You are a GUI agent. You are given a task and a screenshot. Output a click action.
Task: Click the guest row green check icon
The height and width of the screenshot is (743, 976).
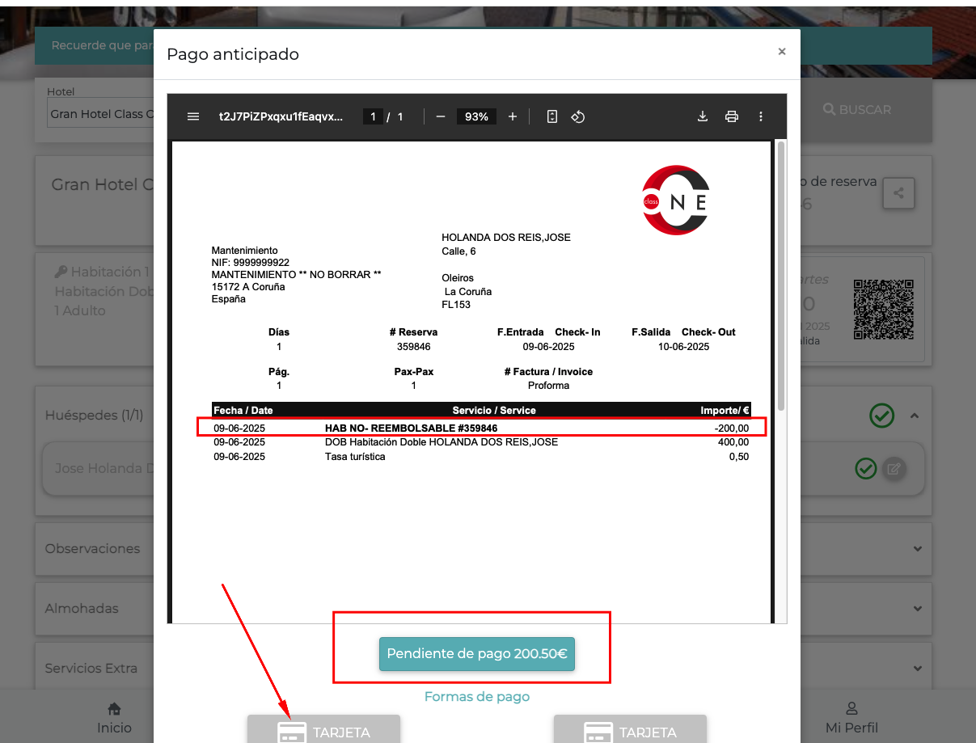(x=866, y=468)
